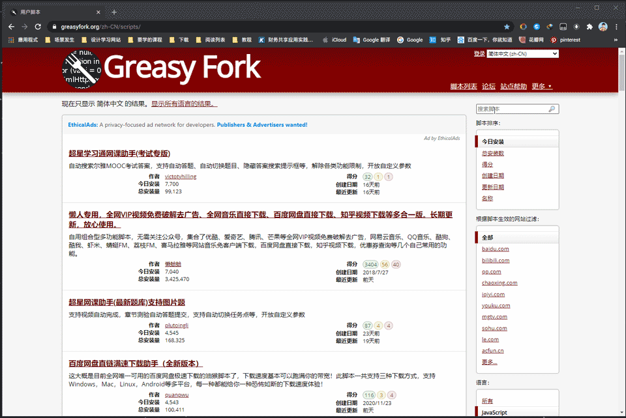Open the Google 翻译 bookmark
Image resolution: width=626 pixels, height=418 pixels.
[372, 40]
